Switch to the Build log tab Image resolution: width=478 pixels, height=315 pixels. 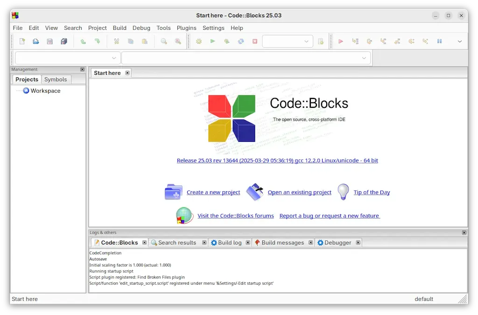click(230, 243)
